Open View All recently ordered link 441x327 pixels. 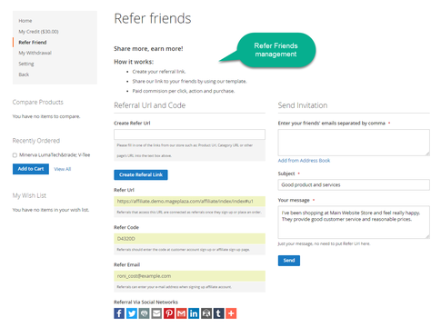coord(63,169)
